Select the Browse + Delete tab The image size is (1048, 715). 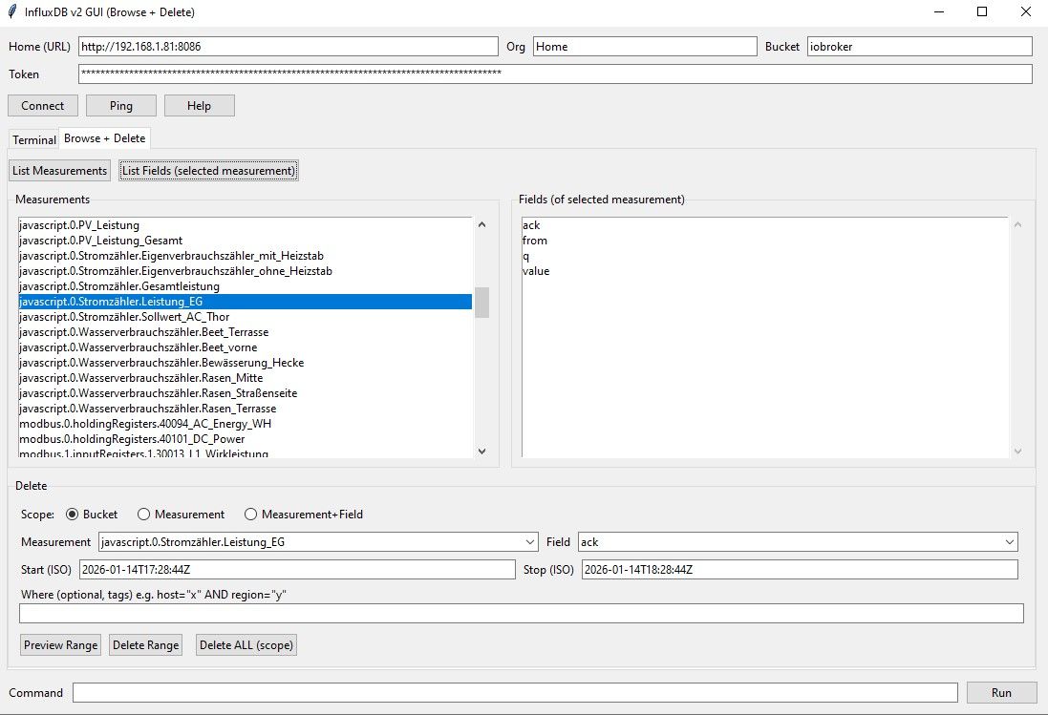[104, 137]
